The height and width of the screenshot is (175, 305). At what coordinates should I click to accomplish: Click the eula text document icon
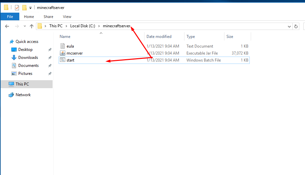(x=63, y=46)
